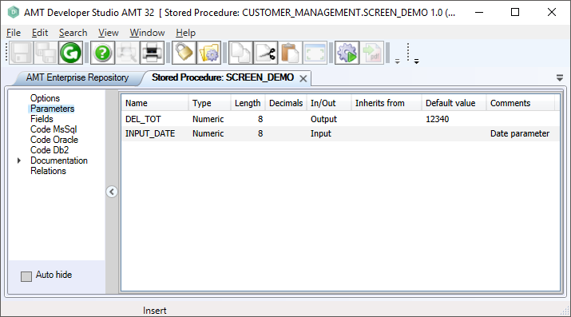Click the padlock Lock icon
This screenshot has height=317, width=571.
[184, 53]
